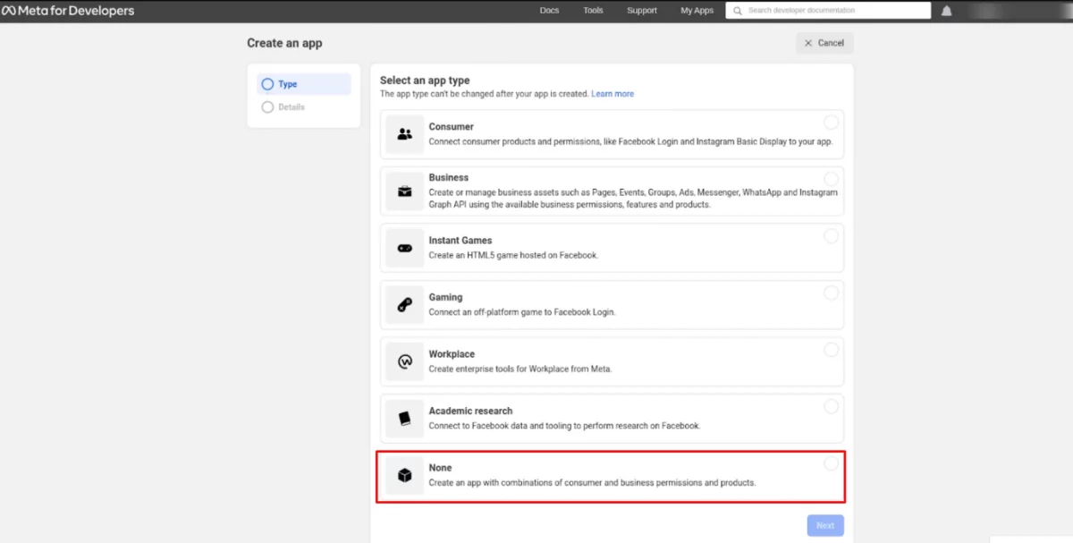Click the None cube icon
The height and width of the screenshot is (543, 1073).
tap(405, 476)
